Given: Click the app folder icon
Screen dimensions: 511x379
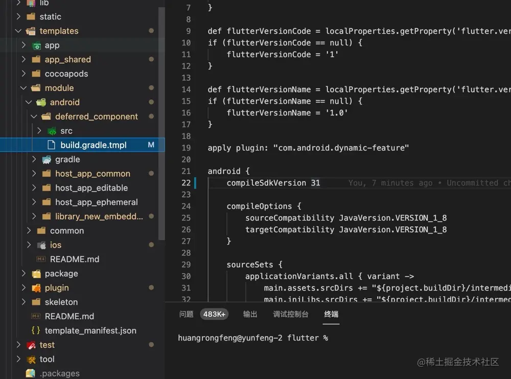Looking at the screenshot, I should coord(36,45).
